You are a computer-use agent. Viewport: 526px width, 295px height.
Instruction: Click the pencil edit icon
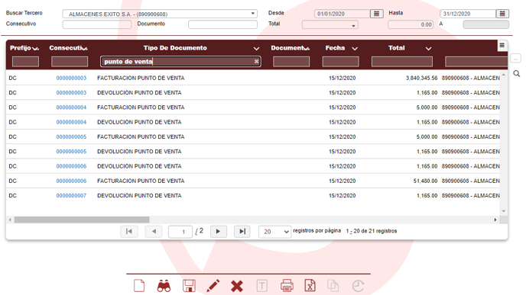[x=213, y=286]
